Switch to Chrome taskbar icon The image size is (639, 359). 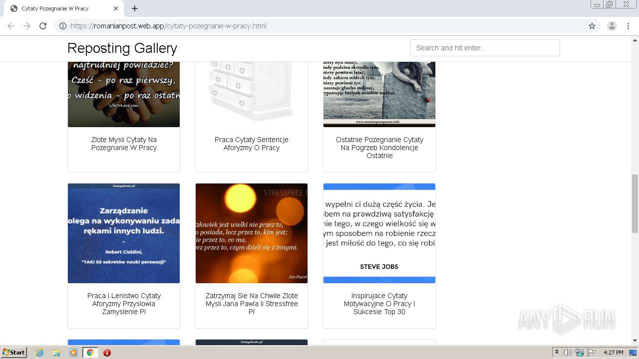pyautogui.click(x=90, y=353)
